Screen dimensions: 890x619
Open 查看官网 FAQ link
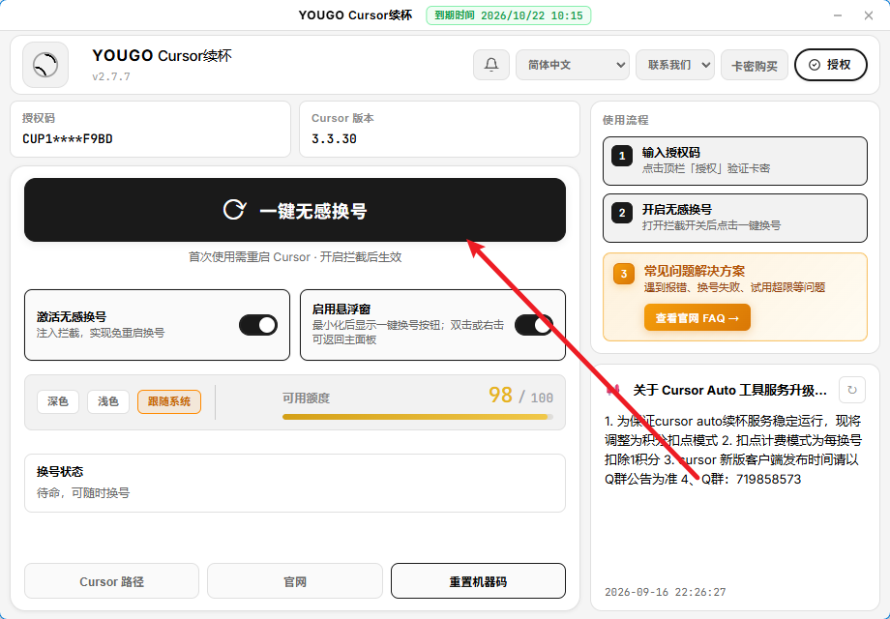point(697,318)
